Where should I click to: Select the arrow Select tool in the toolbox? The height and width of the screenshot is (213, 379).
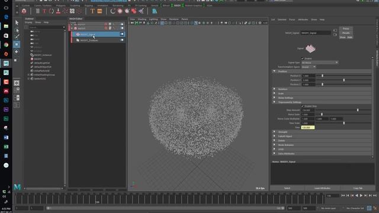pyautogui.click(x=17, y=22)
